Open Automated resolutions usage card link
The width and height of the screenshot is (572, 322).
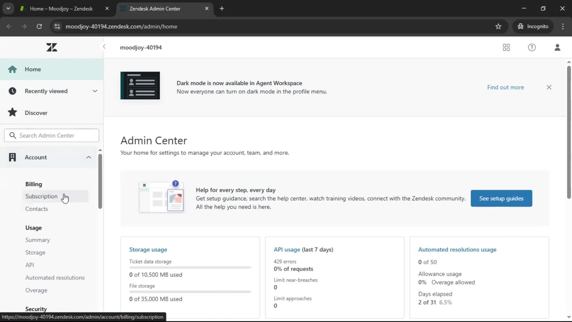(x=457, y=250)
